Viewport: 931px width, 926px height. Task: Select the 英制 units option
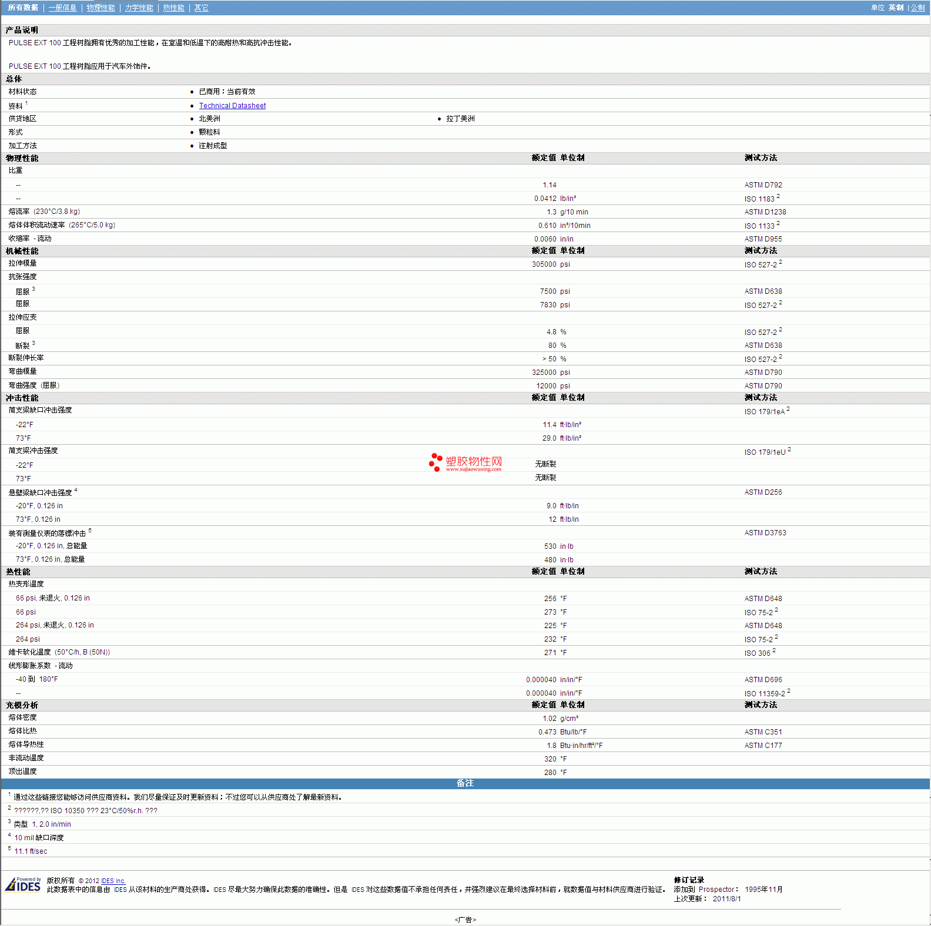tap(896, 8)
